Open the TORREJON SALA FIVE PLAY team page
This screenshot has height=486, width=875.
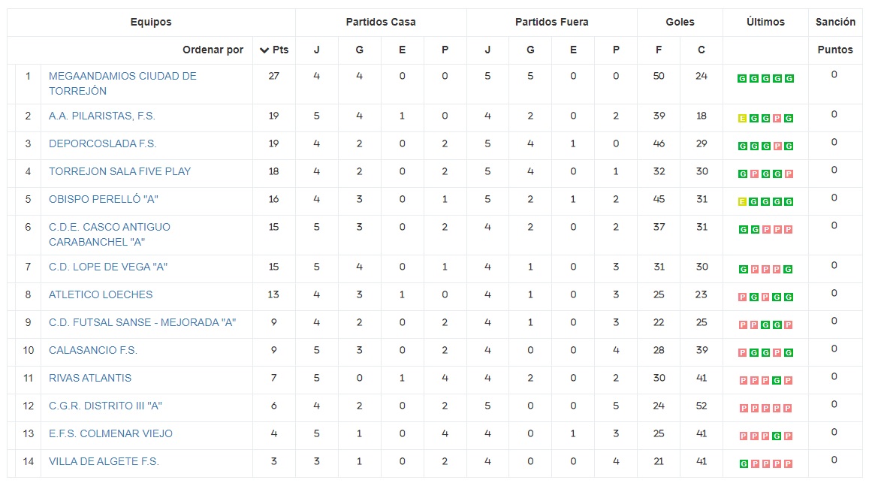pos(119,171)
